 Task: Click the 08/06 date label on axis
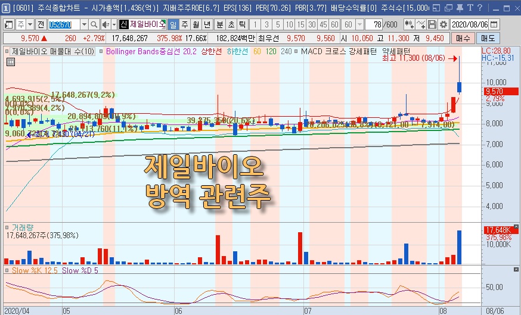click(x=495, y=311)
